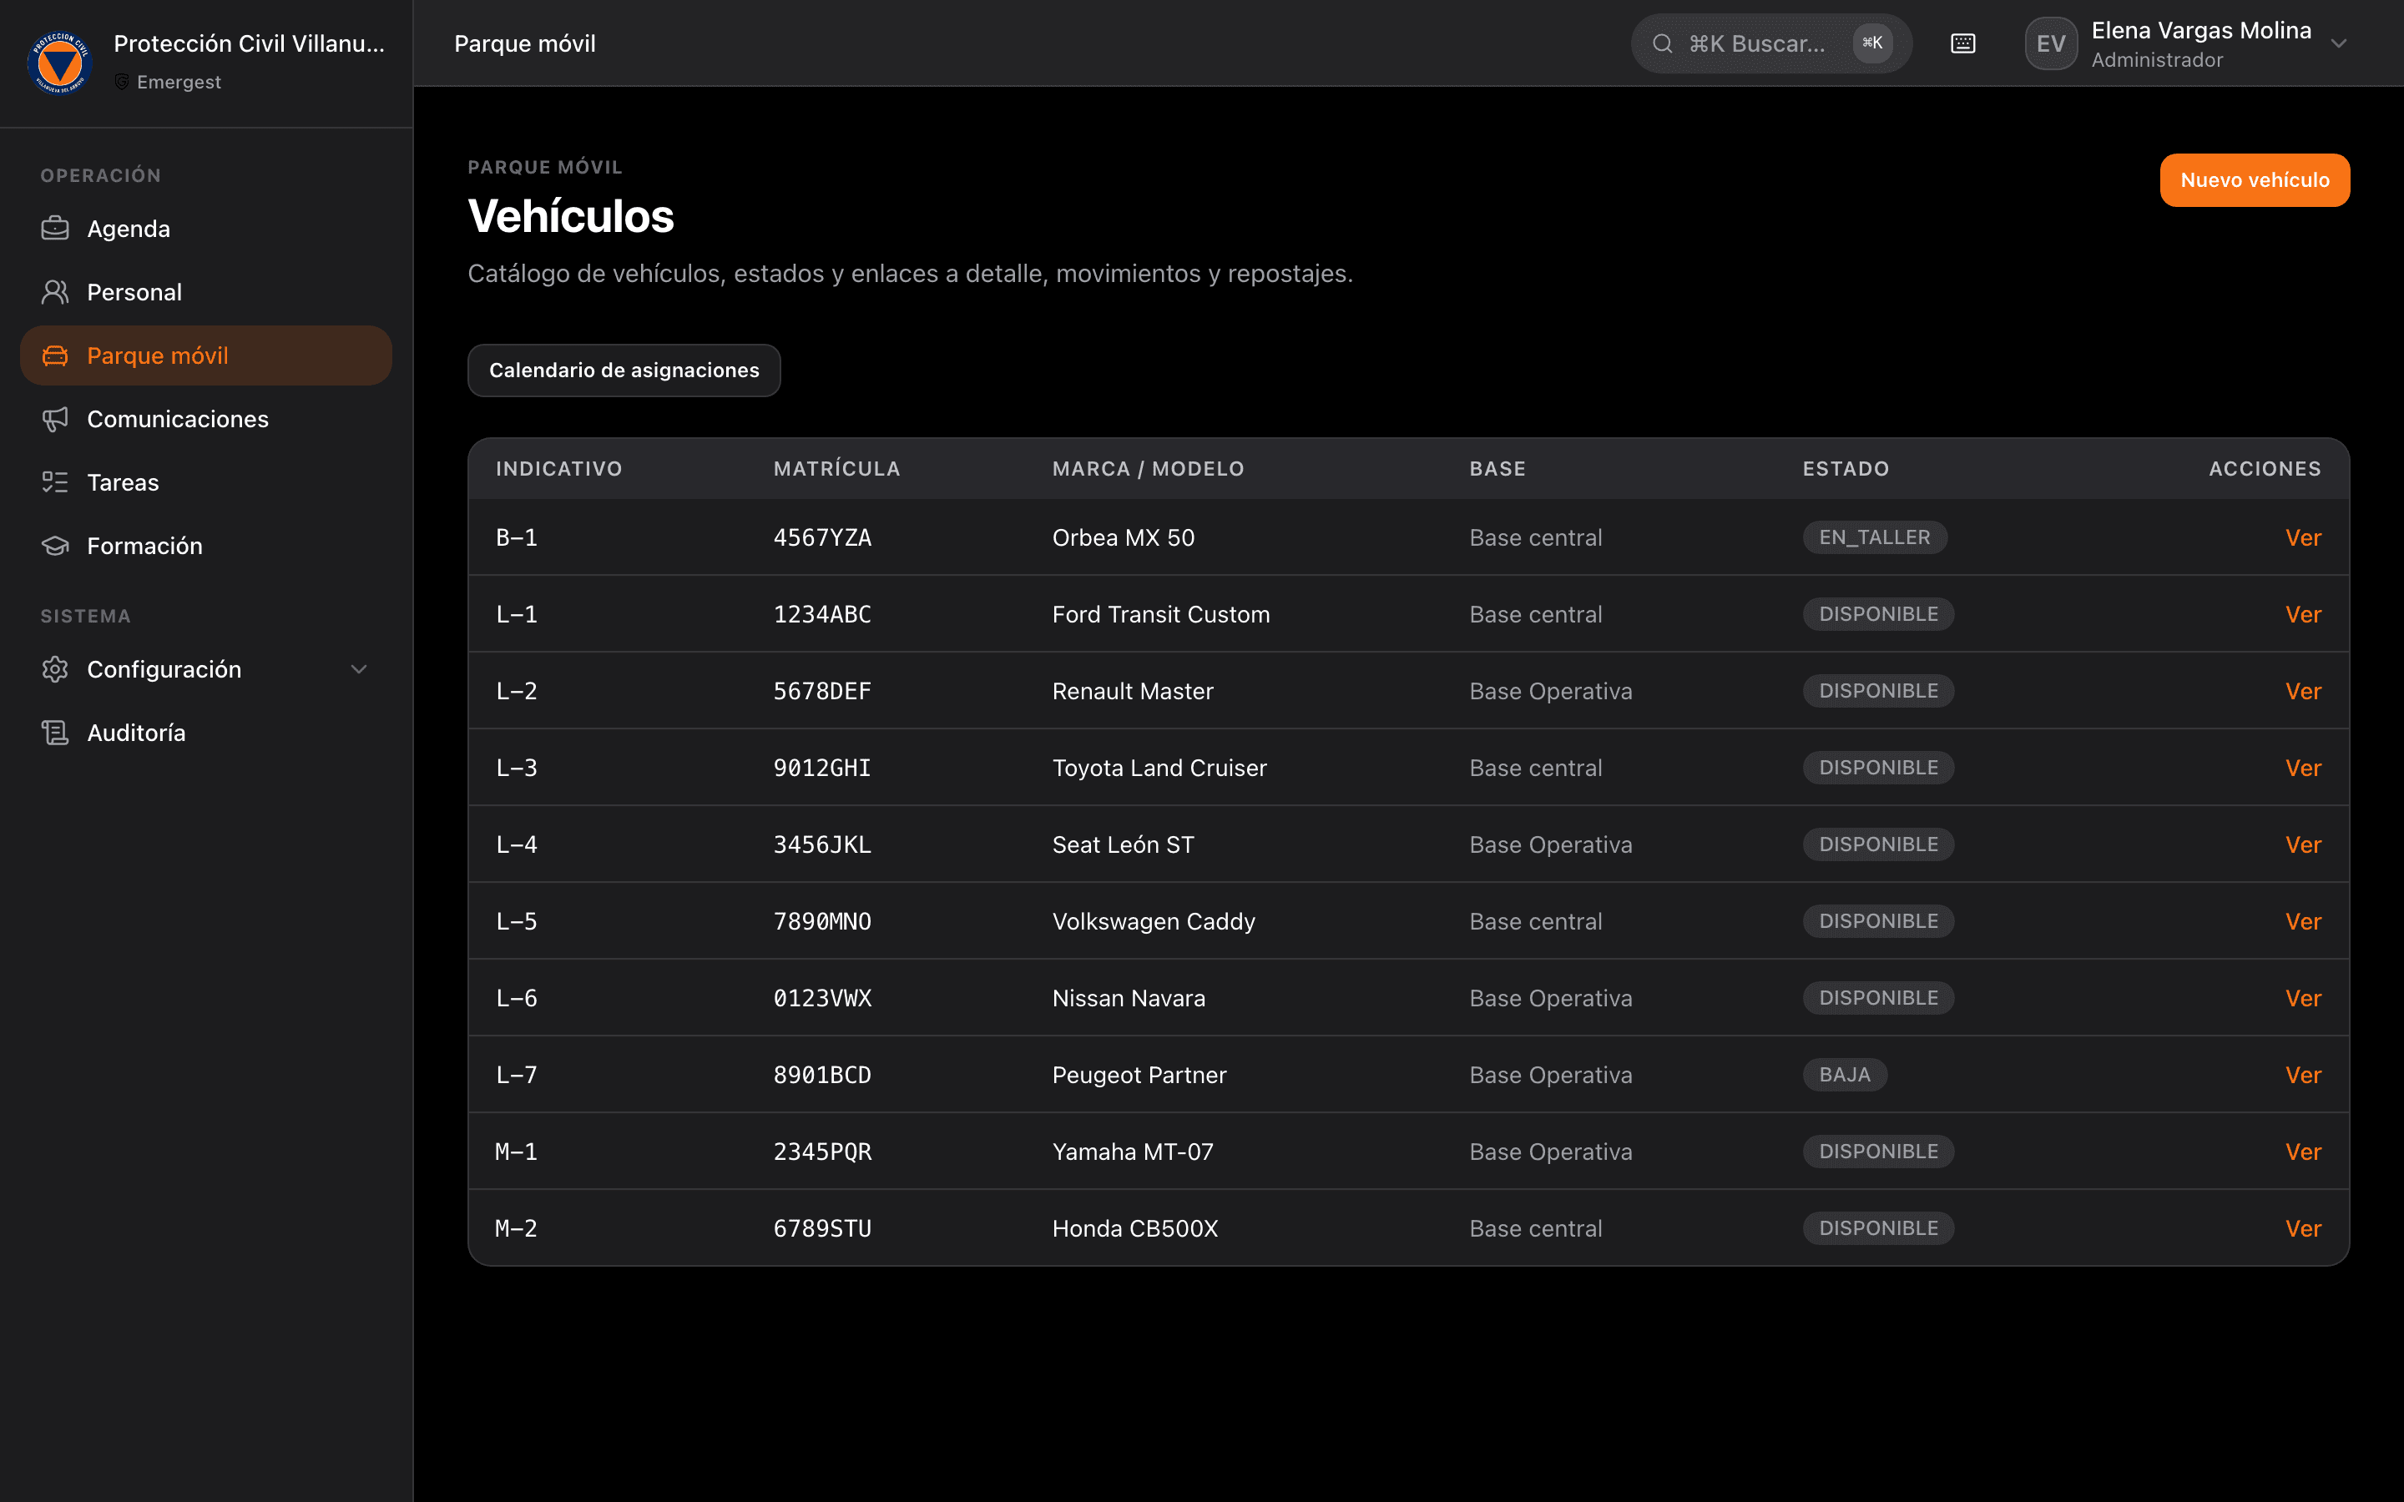View the Volkswagen Caddy vehicle
The height and width of the screenshot is (1502, 2404).
pos(2303,921)
